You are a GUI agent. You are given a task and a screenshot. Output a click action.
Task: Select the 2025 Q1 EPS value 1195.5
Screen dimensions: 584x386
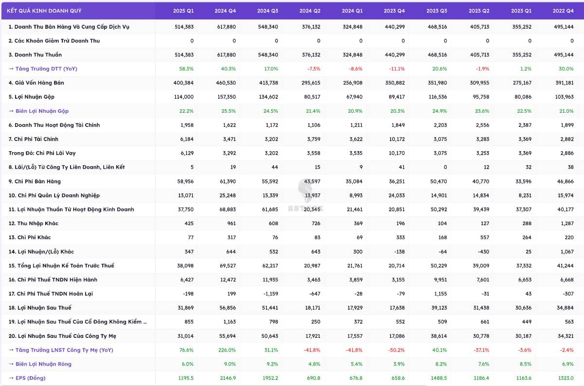click(184, 378)
